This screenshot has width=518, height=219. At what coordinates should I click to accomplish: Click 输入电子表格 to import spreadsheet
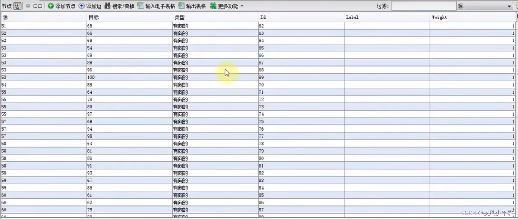tap(156, 6)
